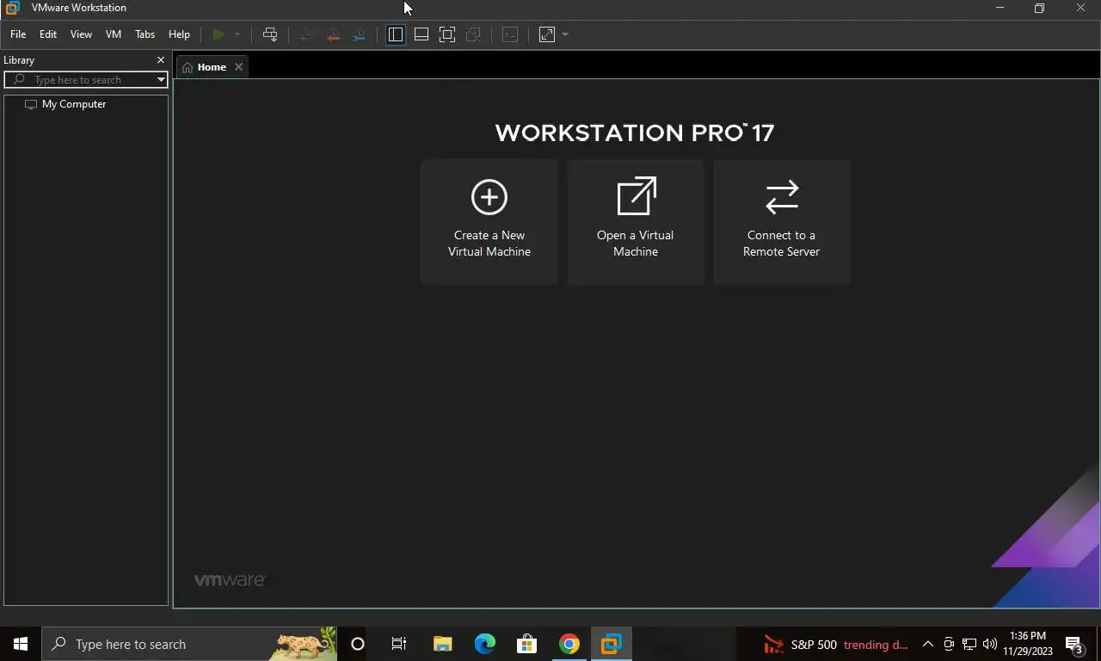Screen dimensions: 1101x661
Task: Click Send Ctrl+Alt+Del toolbar icon
Action: 270,34
